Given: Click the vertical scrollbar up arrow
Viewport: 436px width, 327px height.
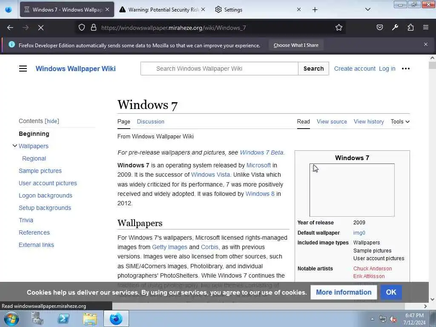Looking at the screenshot, I should [432, 58].
